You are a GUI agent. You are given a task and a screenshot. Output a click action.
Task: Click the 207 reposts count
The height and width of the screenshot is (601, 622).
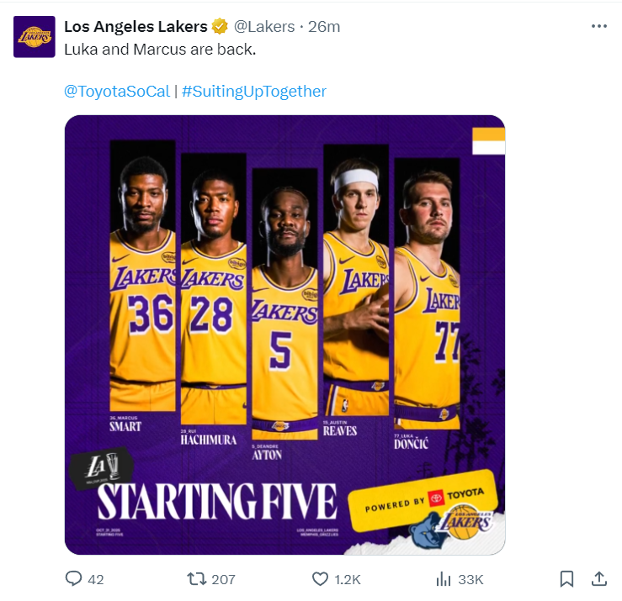point(223,579)
